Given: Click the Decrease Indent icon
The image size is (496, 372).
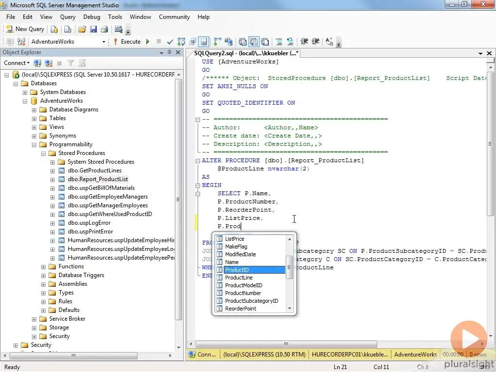Looking at the screenshot, I should pos(304,42).
